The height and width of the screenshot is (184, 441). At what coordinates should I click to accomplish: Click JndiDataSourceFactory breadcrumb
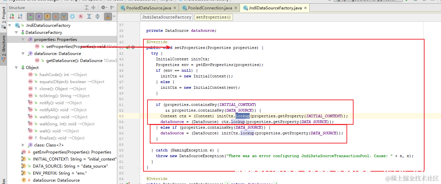pos(167,17)
